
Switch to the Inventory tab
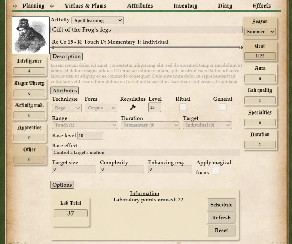[x=185, y=6]
